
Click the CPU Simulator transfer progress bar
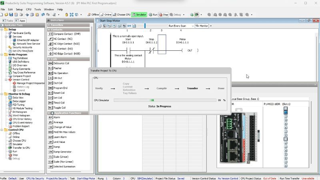click(x=165, y=100)
